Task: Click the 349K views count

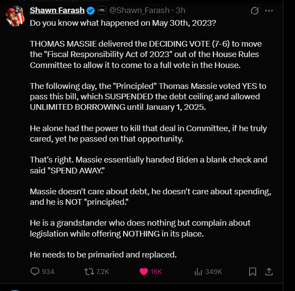Action: point(213,271)
